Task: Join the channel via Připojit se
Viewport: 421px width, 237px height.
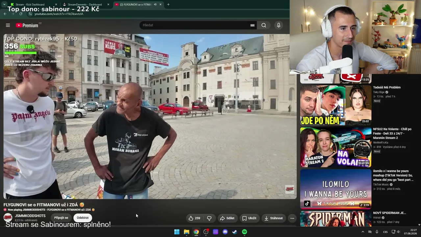Action: (x=61, y=218)
